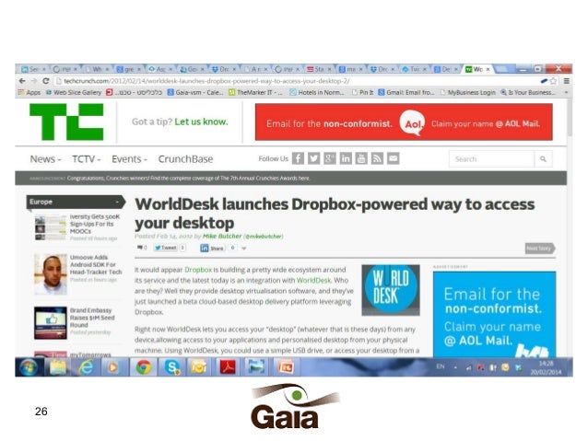The width and height of the screenshot is (588, 441).
Task: Show hidden system tray icons arrow
Action: pyautogui.click(x=455, y=367)
